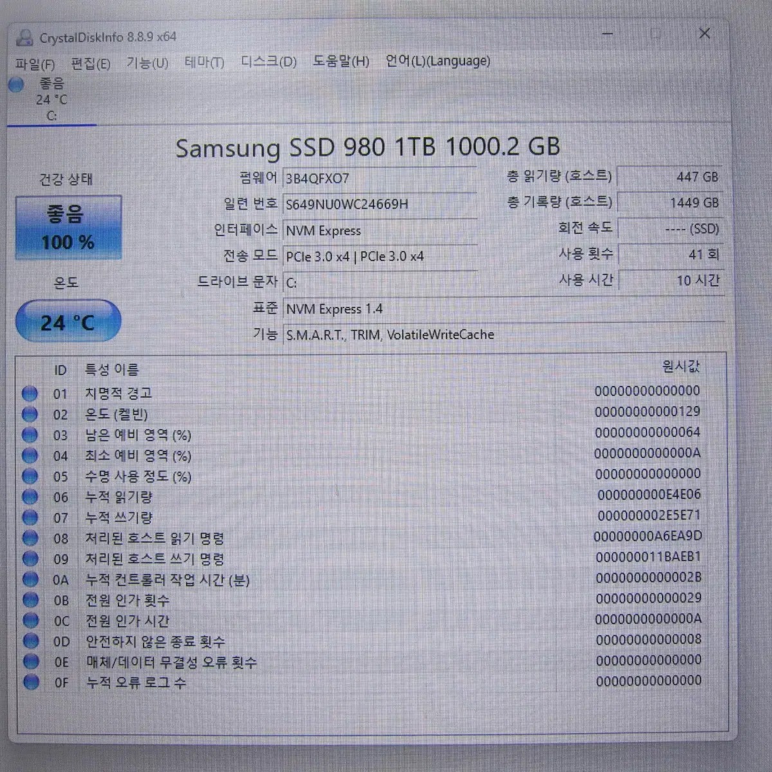The height and width of the screenshot is (772, 772).
Task: Click the status dot for 04 최소 예비 영역
Action: (x=30, y=455)
